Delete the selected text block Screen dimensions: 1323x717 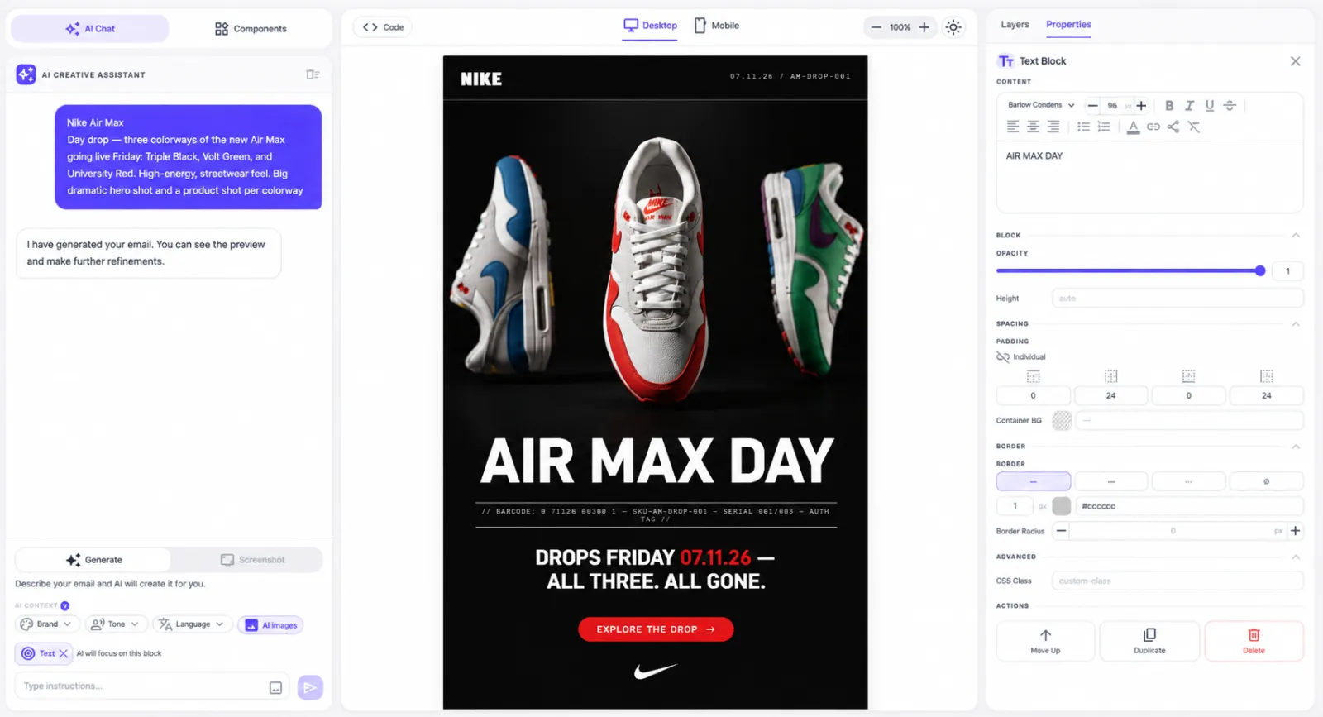(1254, 641)
